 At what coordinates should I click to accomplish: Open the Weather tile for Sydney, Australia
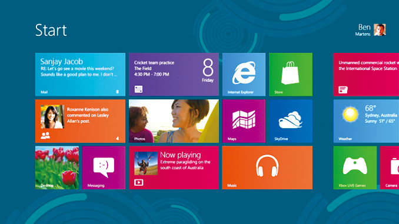coord(366,121)
